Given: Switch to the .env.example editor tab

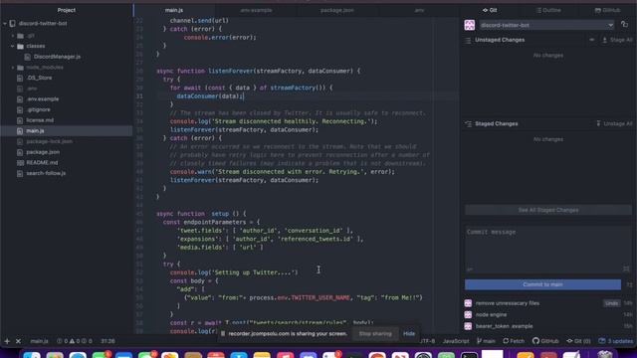Looking at the screenshot, I should [x=256, y=10].
